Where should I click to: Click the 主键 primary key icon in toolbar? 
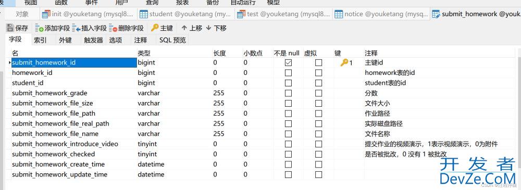point(155,28)
